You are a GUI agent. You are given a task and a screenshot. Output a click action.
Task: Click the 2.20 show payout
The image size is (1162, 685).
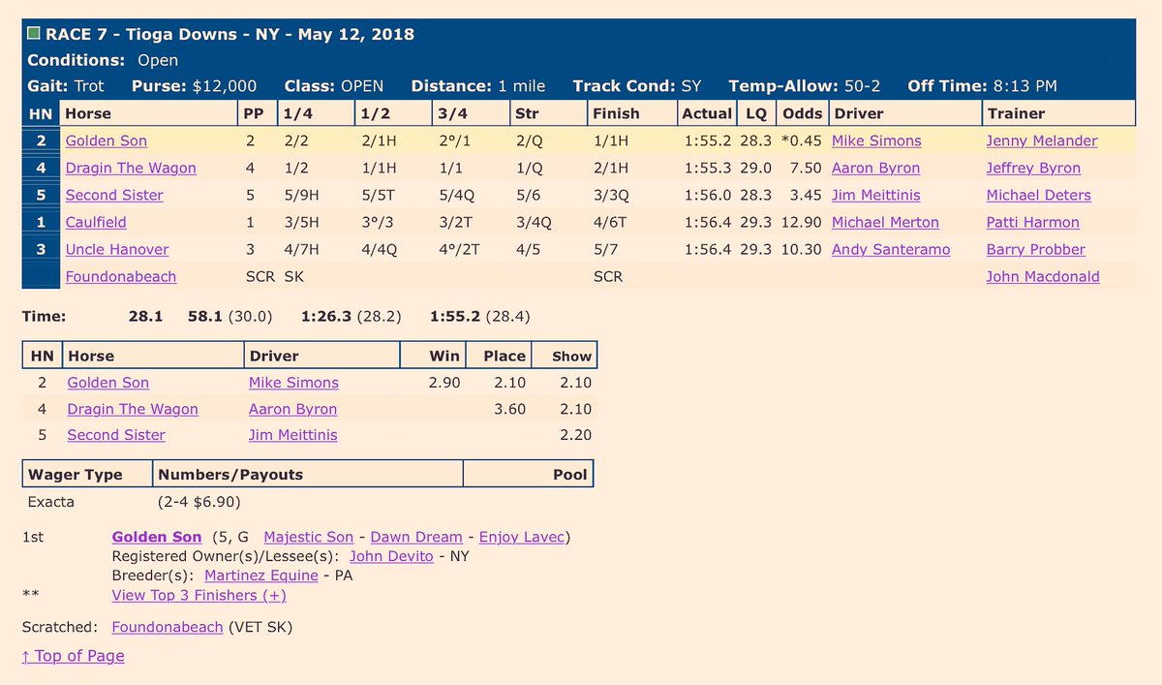tap(575, 435)
